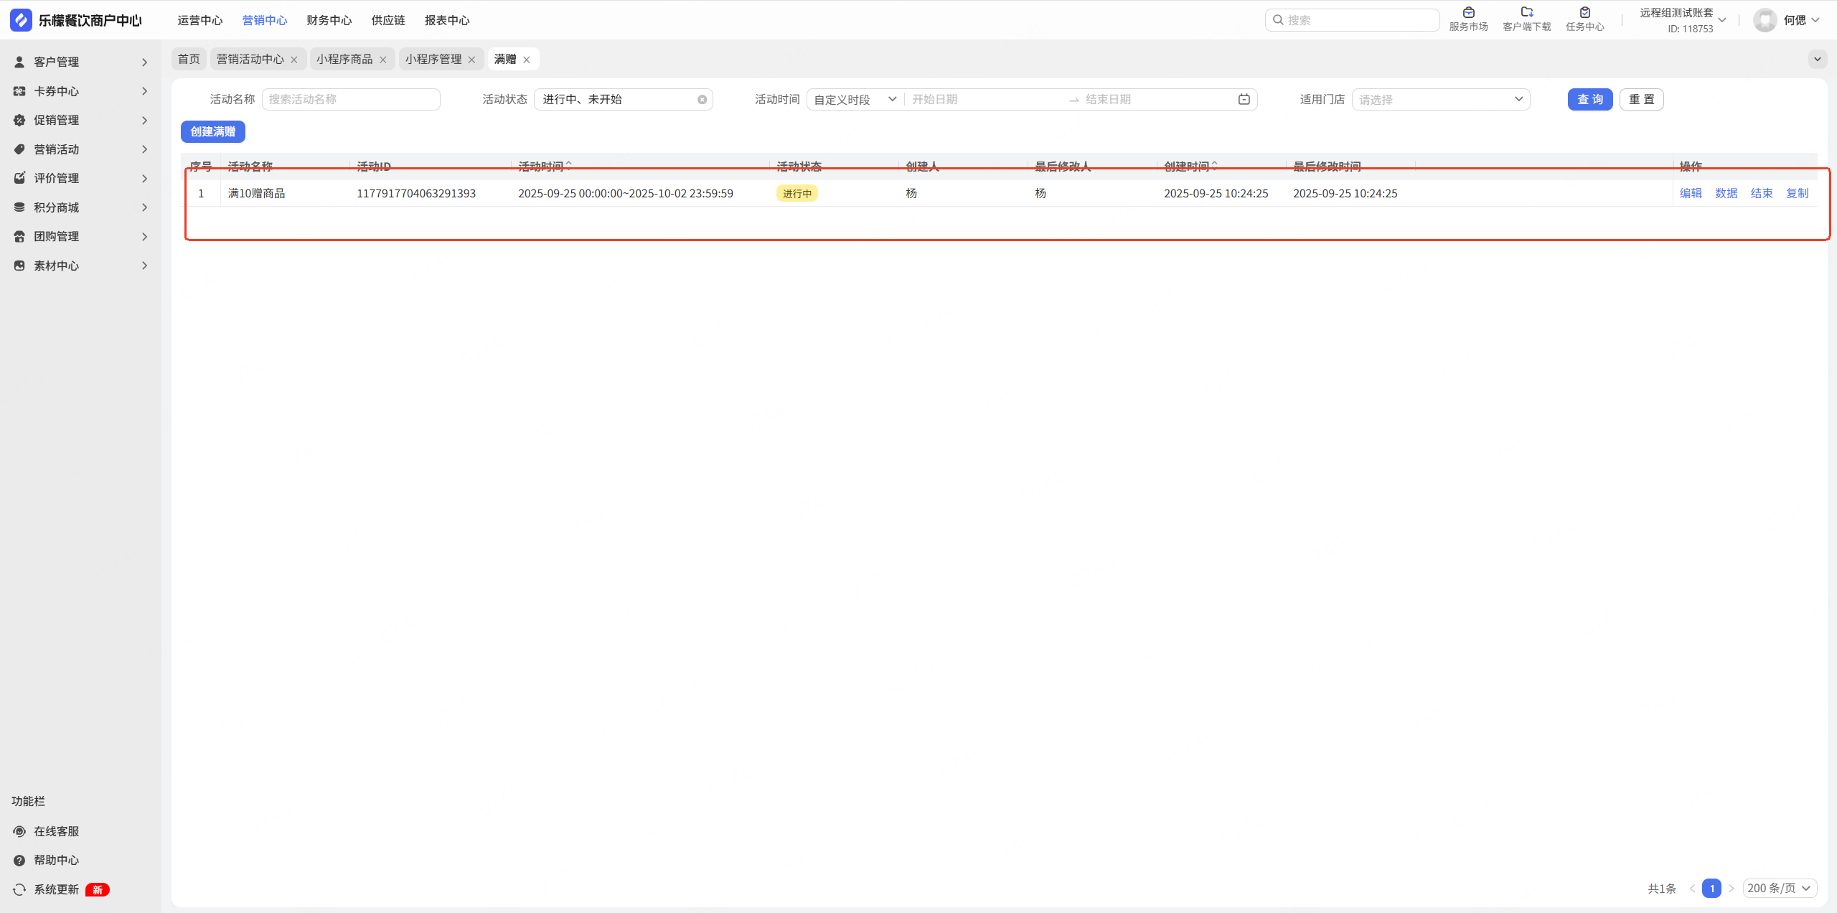The image size is (1837, 913).
Task: Click the 系统更新 system update item
Action: pos(56,889)
